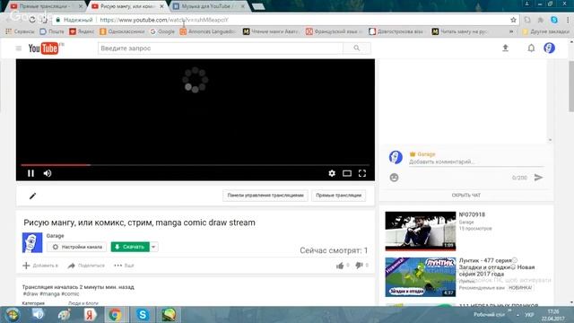Screen dimensions: 574x323
Task: Focus the YouTube search field
Action: pos(221,48)
